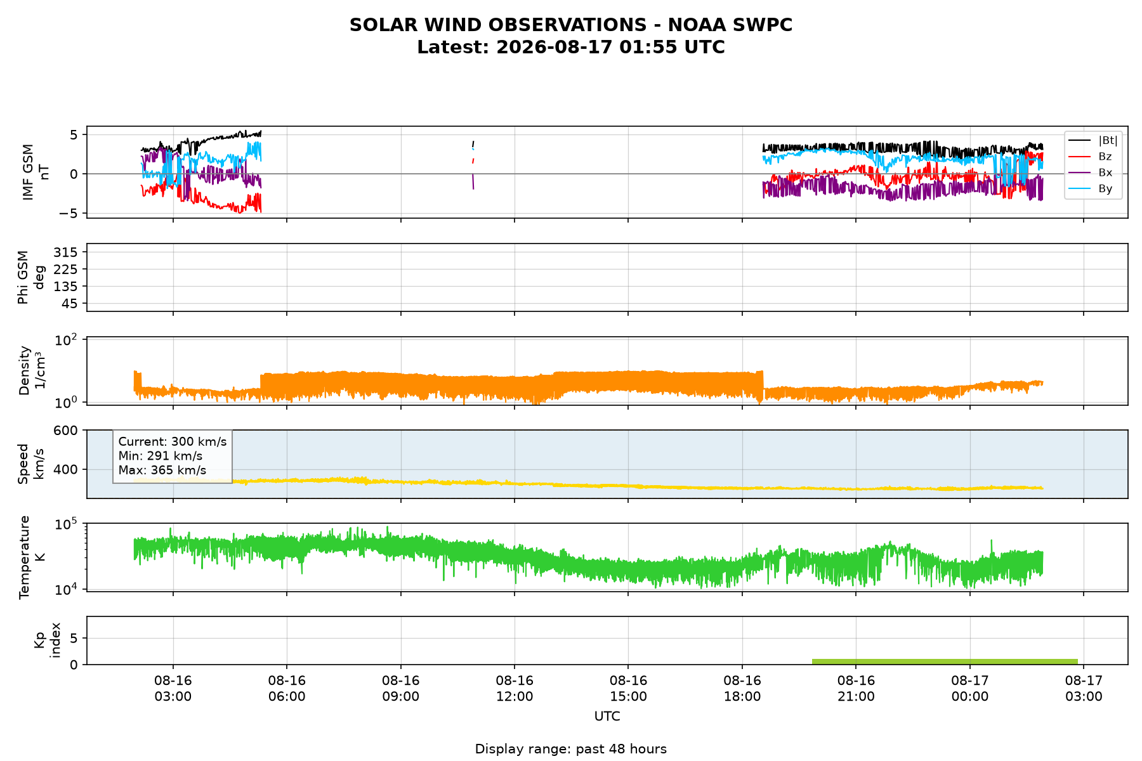Image resolution: width=1142 pixels, height=761 pixels.
Task: Click the 08-17 03:00 time axis label
Action: (1084, 688)
